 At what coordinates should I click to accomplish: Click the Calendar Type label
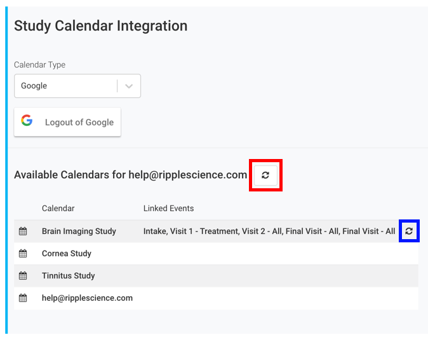coord(40,65)
